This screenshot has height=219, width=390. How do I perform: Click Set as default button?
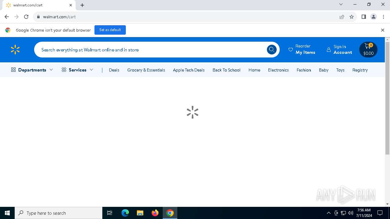point(110,30)
